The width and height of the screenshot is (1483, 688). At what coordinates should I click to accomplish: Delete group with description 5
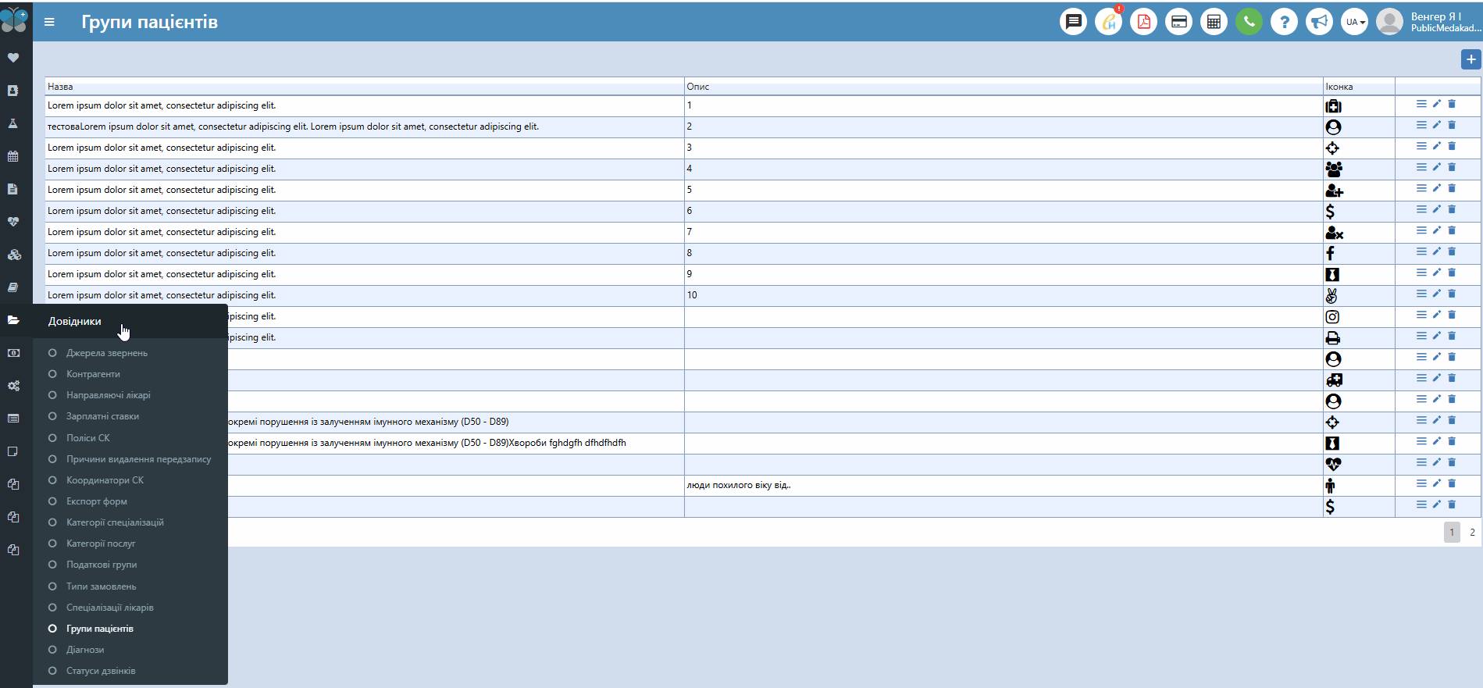1452,188
